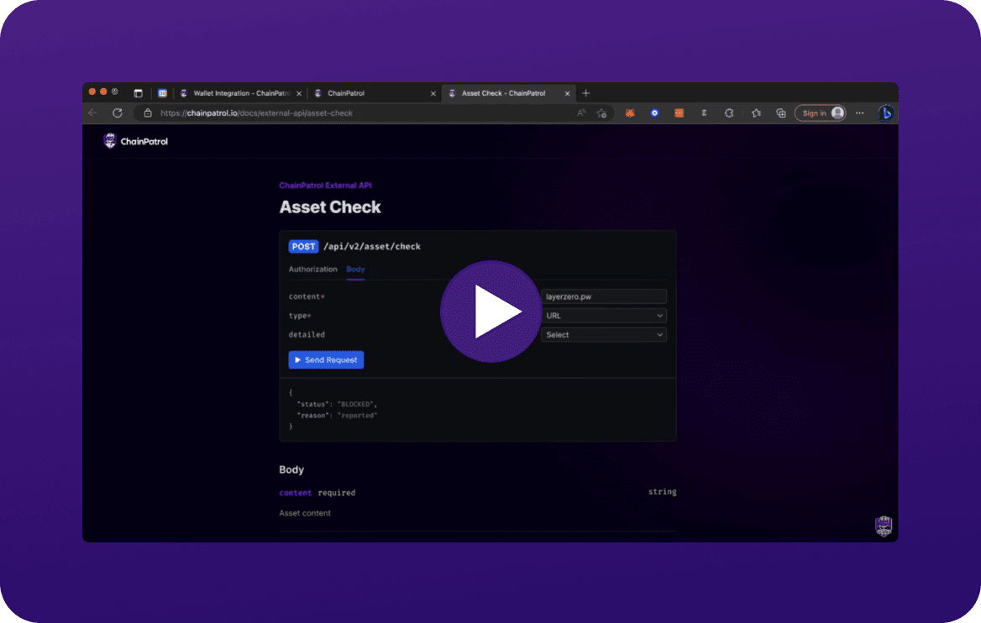Click the string type label
Image resolution: width=981 pixels, height=623 pixels.
663,492
